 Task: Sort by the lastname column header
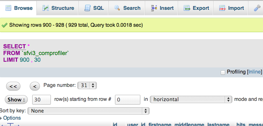218,124
